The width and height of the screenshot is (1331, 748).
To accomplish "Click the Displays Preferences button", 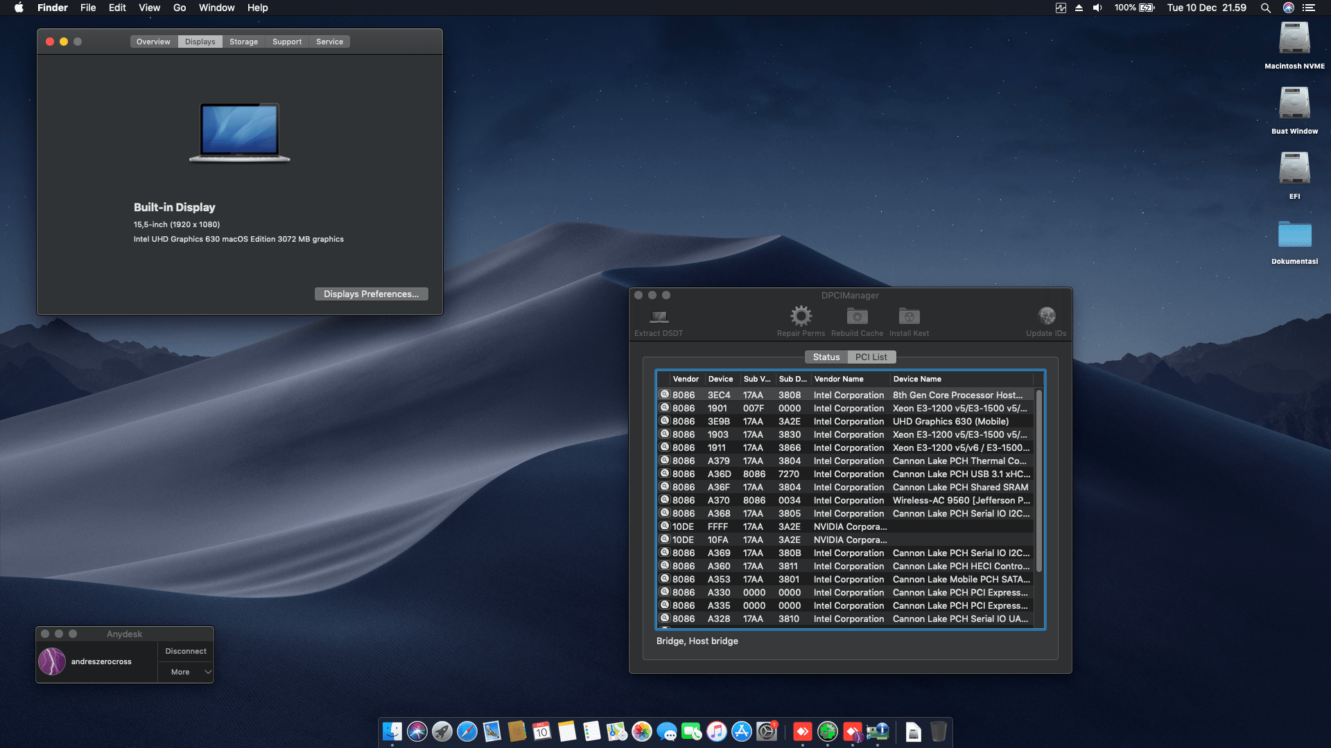I will [x=371, y=294].
